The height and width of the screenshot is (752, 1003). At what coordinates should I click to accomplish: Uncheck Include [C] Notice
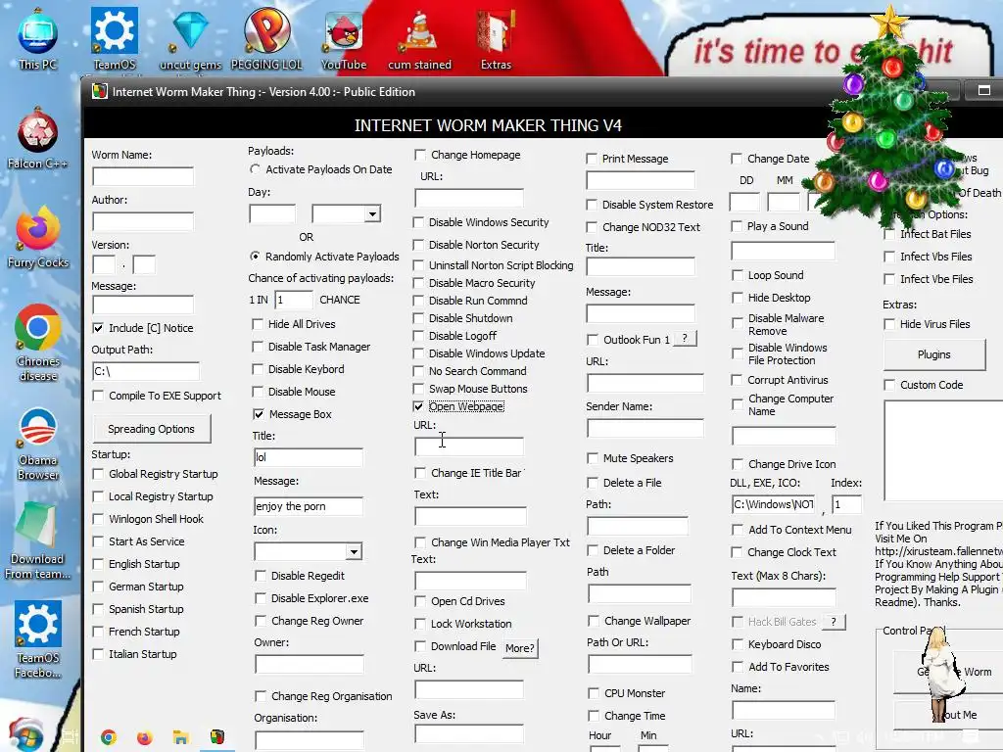pos(98,328)
